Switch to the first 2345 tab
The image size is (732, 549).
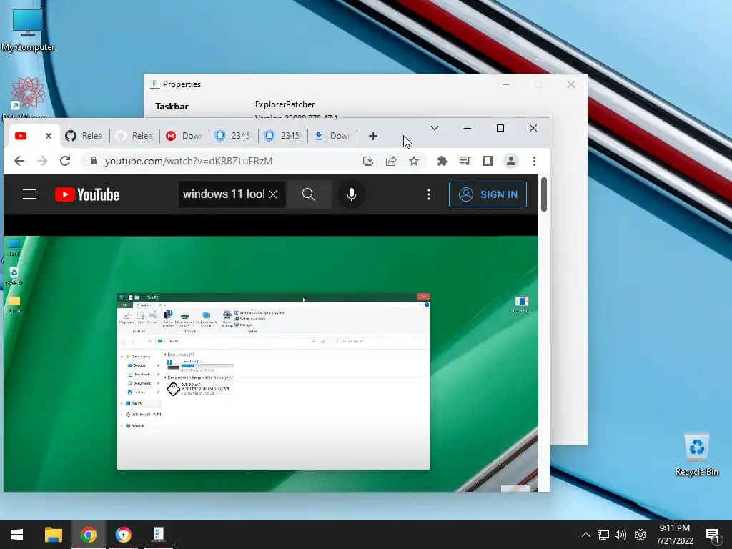[x=234, y=136]
